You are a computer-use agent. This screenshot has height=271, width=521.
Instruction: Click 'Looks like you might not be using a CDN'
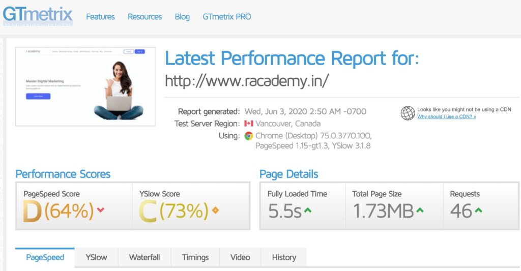[x=464, y=109]
